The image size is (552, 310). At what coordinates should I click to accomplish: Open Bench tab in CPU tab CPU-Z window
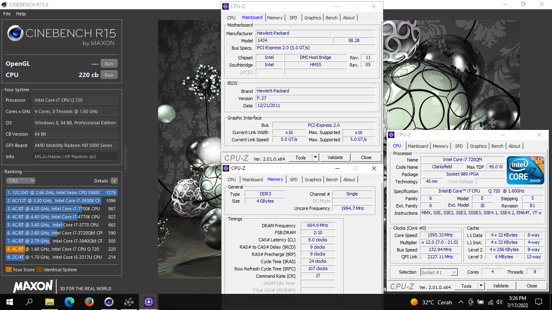click(497, 146)
